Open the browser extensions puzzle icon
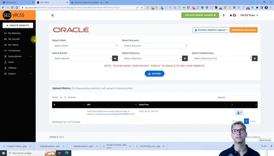The height and width of the screenshot is (156, 274). (x=257, y=7)
